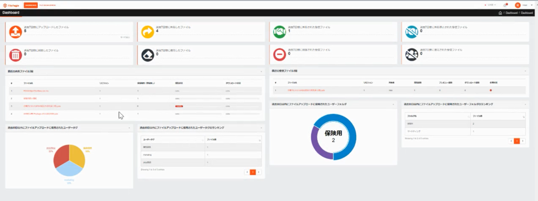Collapse the 最近の共有ファイル5個 panel
This screenshot has height=201, width=538.
click(262, 72)
